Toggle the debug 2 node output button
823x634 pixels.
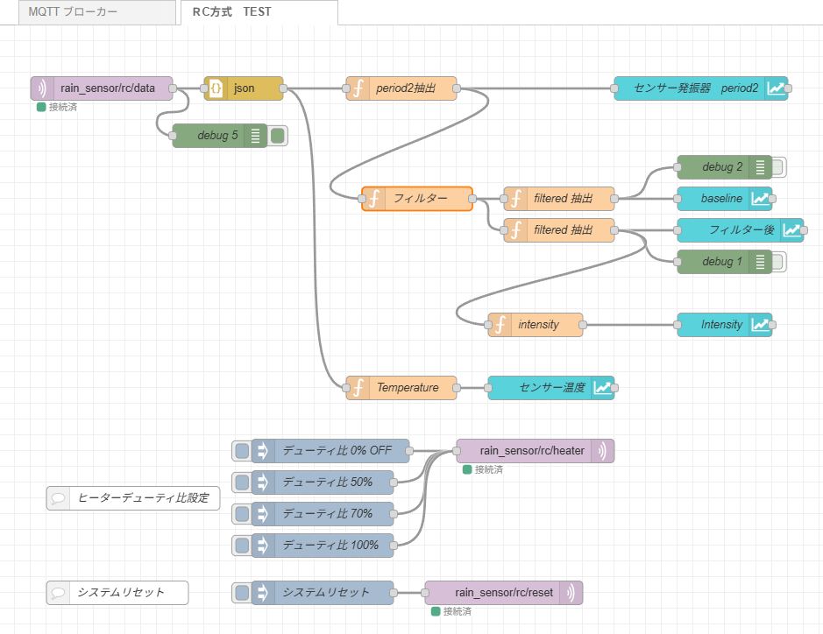point(778,167)
